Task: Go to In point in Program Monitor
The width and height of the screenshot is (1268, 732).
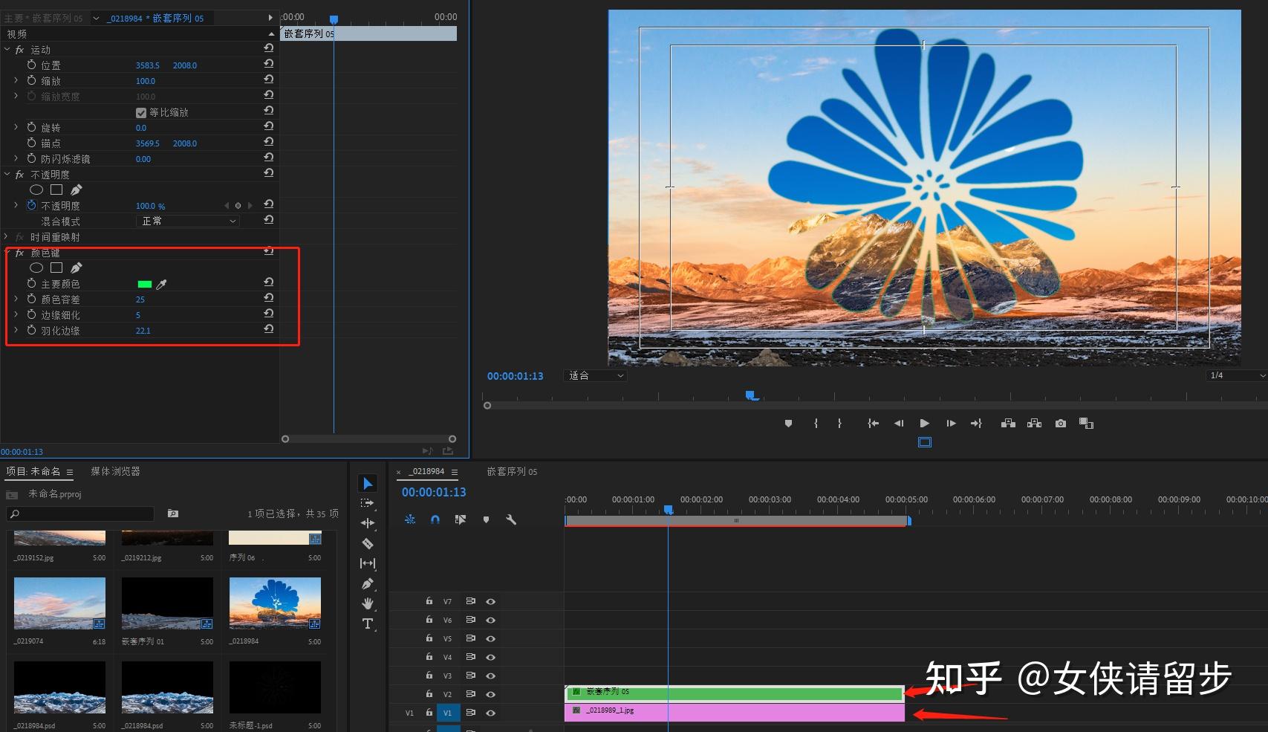Action: point(874,424)
